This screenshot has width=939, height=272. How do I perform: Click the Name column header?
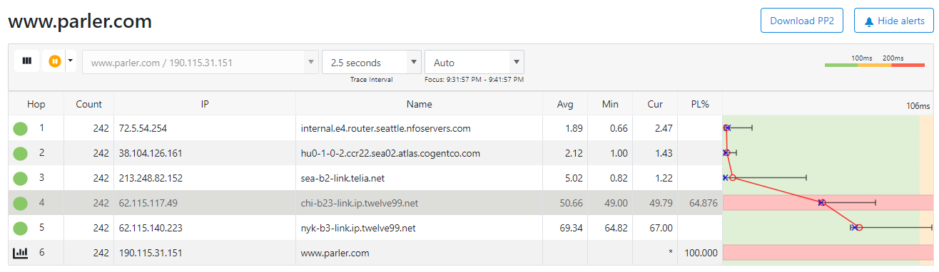[x=420, y=104]
